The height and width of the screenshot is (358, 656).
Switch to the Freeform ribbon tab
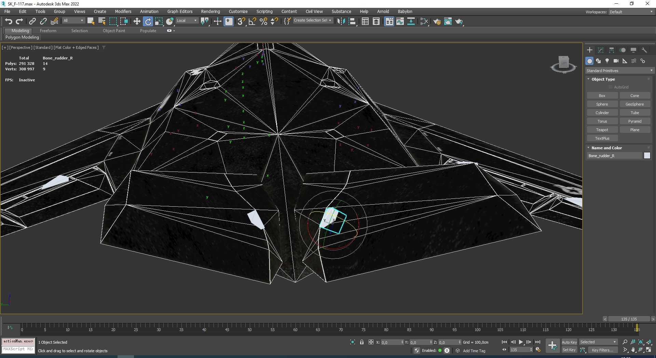point(48,31)
